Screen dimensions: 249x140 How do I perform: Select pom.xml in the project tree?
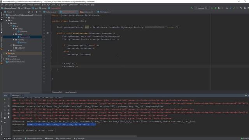click(12, 56)
